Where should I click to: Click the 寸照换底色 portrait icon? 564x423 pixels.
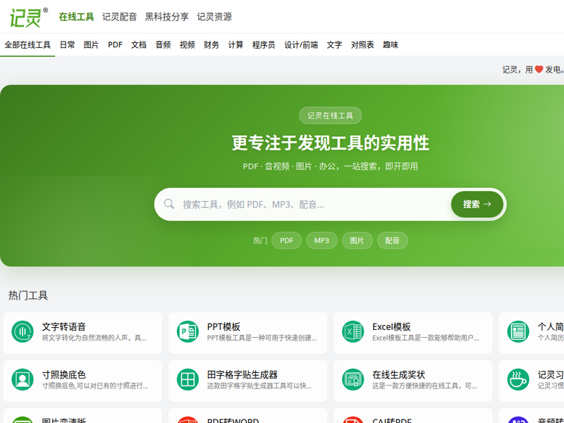[x=23, y=379]
